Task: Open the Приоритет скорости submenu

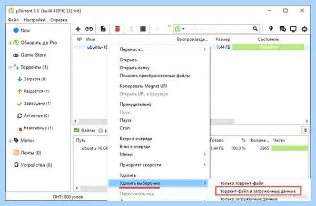Action: pos(159,165)
